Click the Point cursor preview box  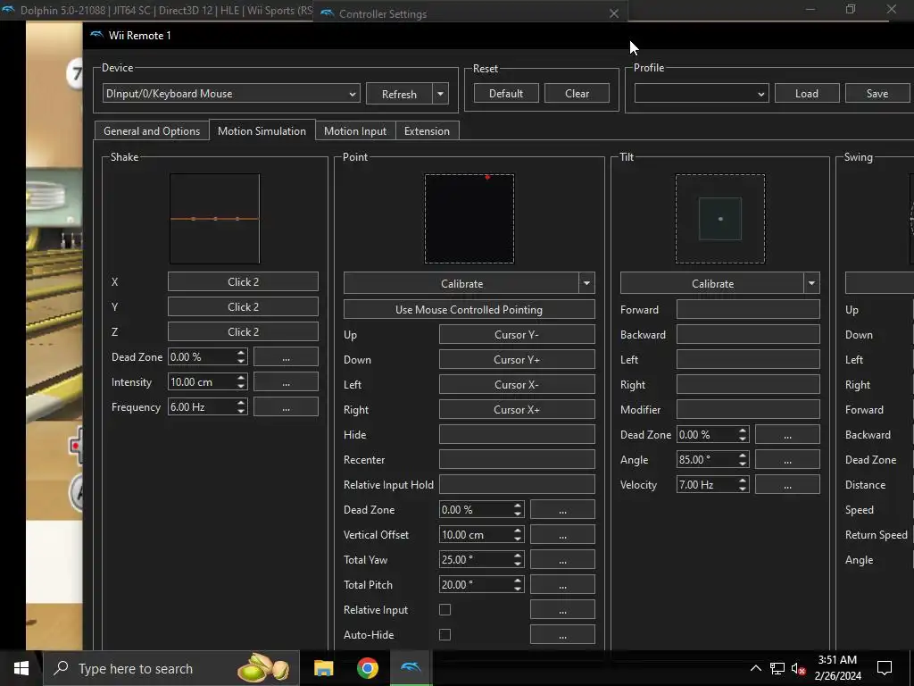click(x=469, y=219)
